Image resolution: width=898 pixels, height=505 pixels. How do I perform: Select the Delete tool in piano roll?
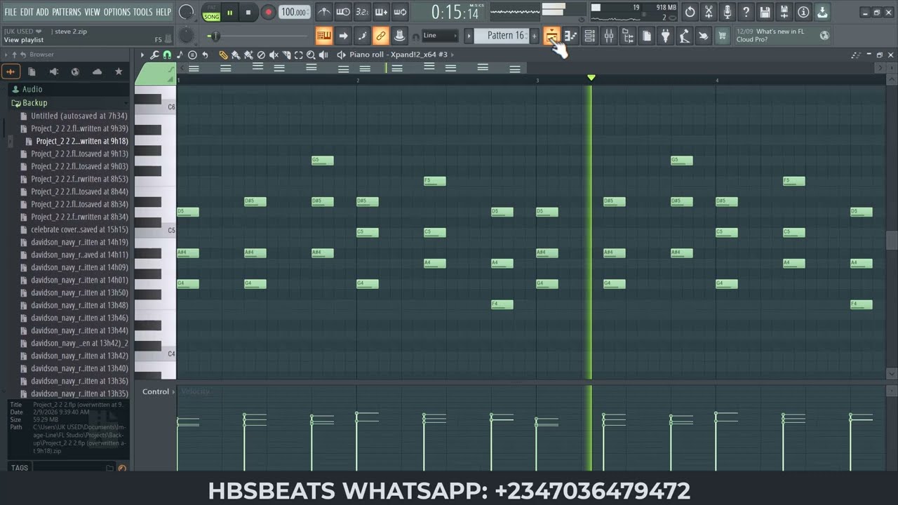coord(261,55)
